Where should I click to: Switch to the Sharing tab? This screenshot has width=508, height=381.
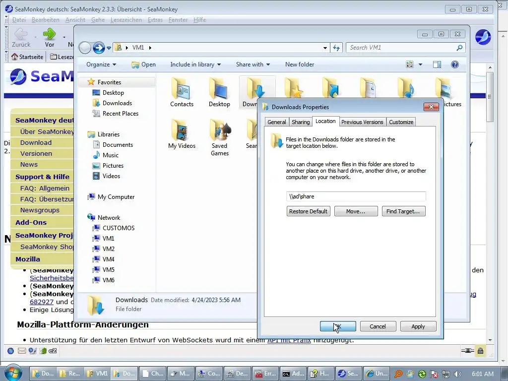pos(300,122)
